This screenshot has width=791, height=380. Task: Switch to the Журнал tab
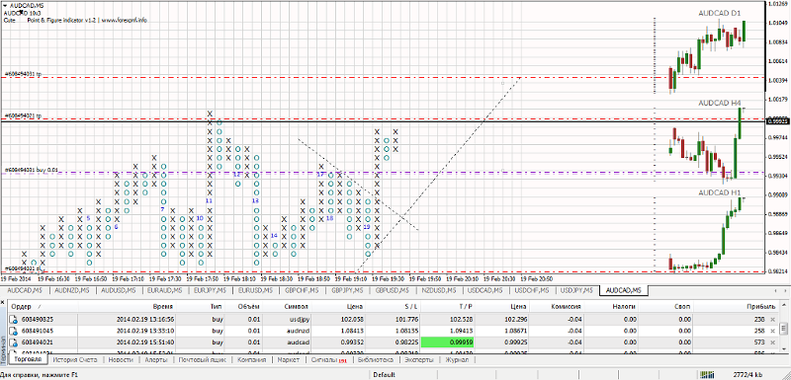coord(457,360)
